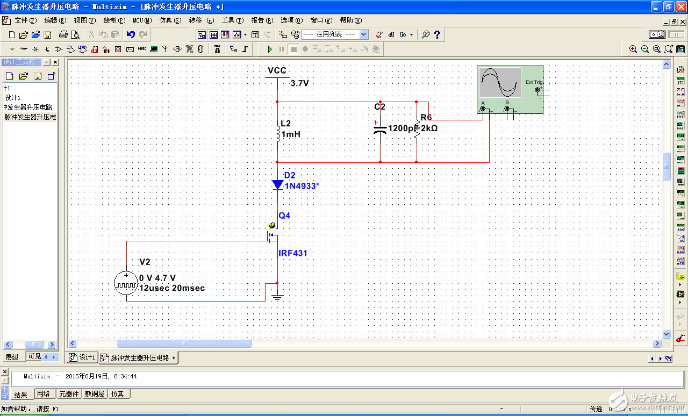The image size is (688, 416).
Task: Open the in-use list dropdown
Action: (x=363, y=34)
